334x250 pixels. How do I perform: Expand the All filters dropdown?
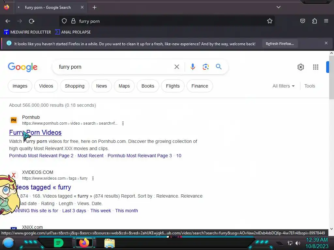coord(283,86)
